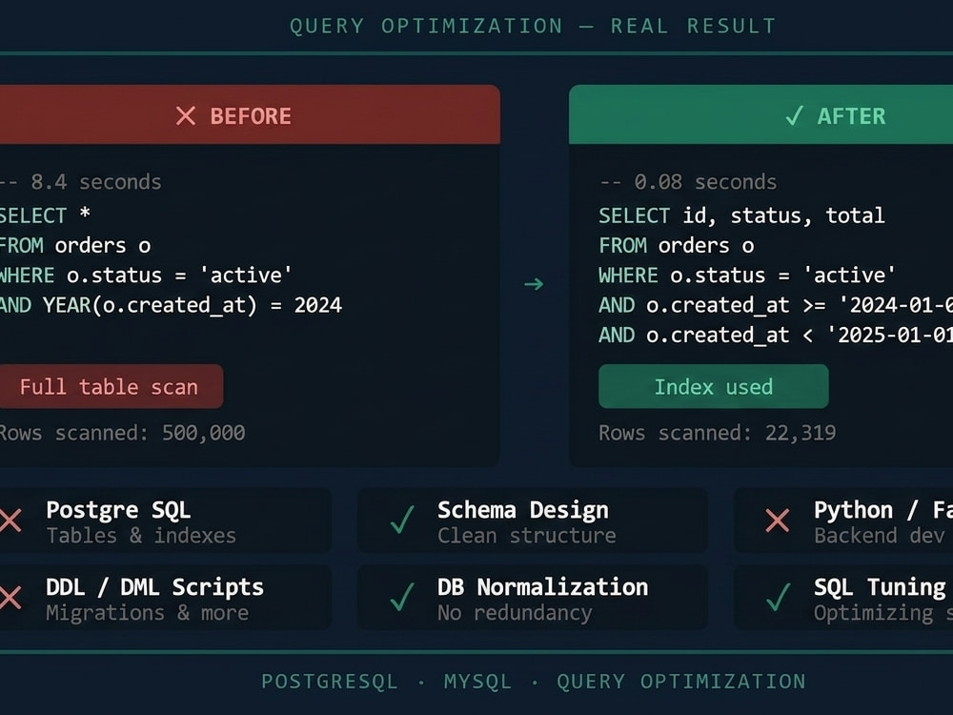Click the MYSQL footer text

point(477,682)
